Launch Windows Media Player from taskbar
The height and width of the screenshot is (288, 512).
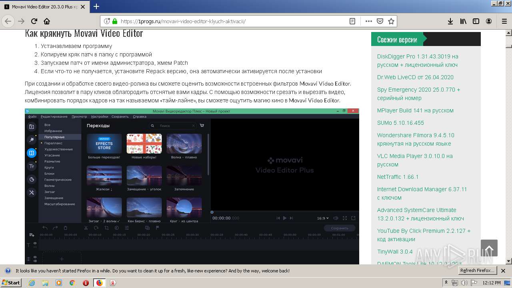(x=59, y=283)
